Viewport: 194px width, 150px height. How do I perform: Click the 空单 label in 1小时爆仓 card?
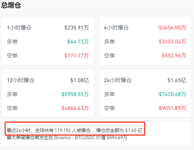point(12,56)
